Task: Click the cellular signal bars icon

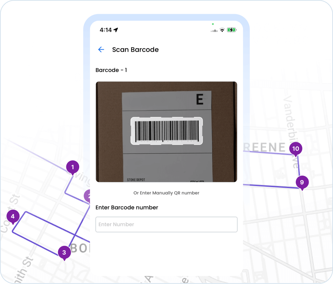Action: (x=214, y=31)
